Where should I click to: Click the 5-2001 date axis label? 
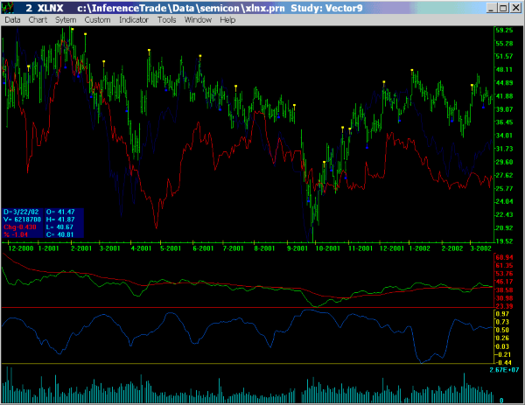click(x=171, y=248)
